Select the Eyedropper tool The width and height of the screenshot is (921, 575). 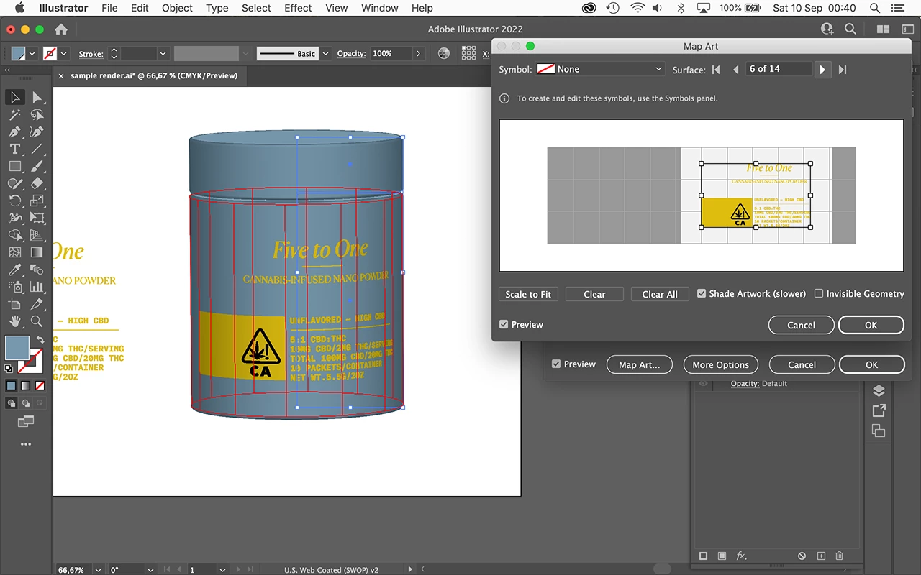pyautogui.click(x=14, y=270)
